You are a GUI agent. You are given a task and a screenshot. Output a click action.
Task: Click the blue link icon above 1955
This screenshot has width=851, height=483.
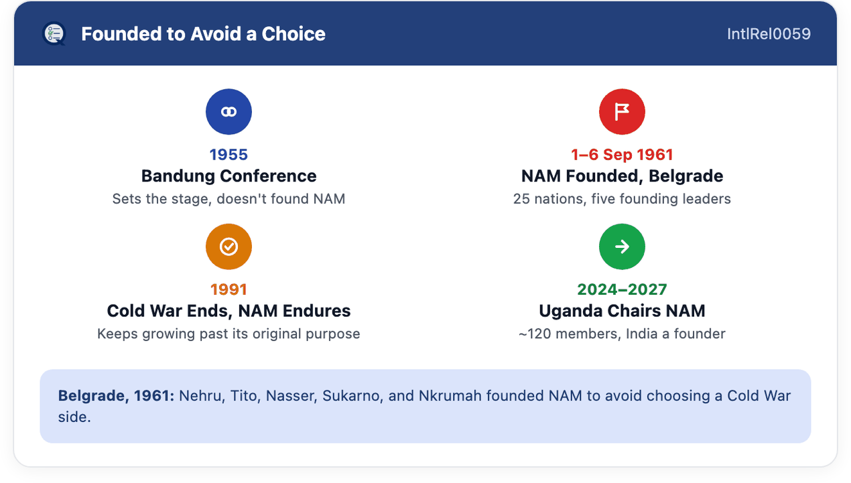(228, 112)
